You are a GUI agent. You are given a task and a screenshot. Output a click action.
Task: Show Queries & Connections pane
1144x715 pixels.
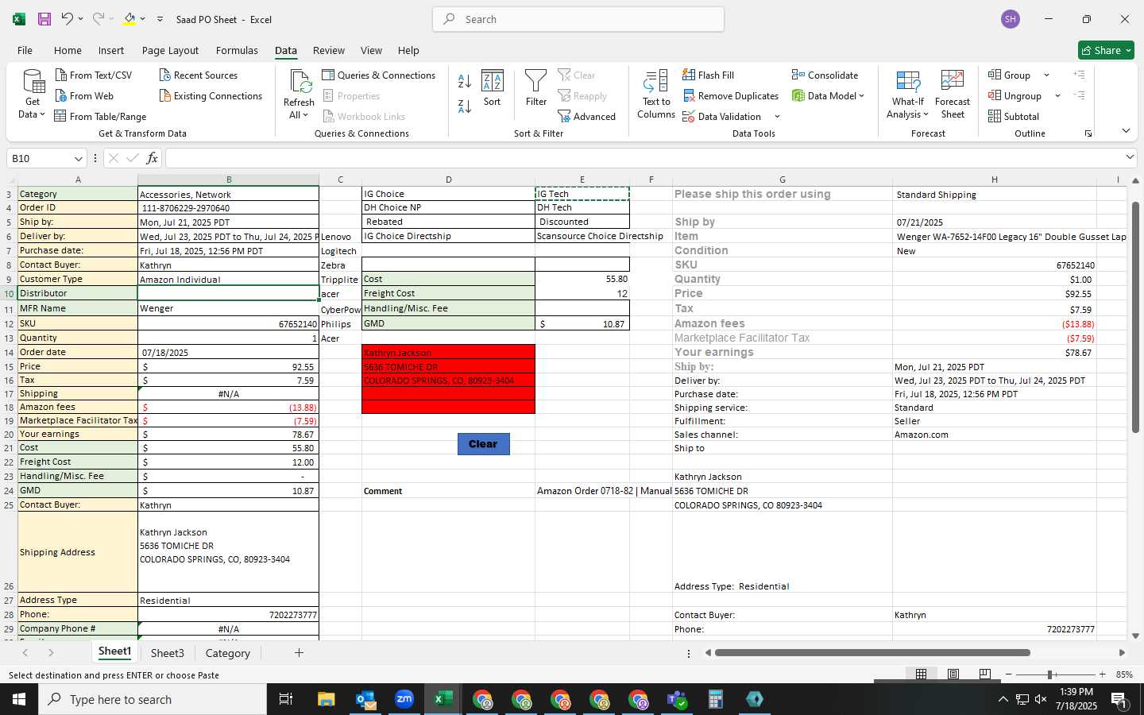point(379,75)
